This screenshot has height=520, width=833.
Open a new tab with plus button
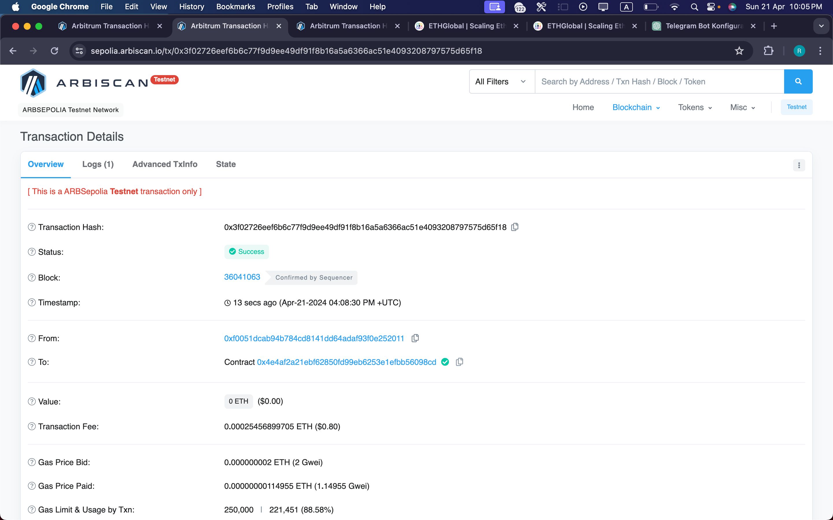pyautogui.click(x=774, y=26)
